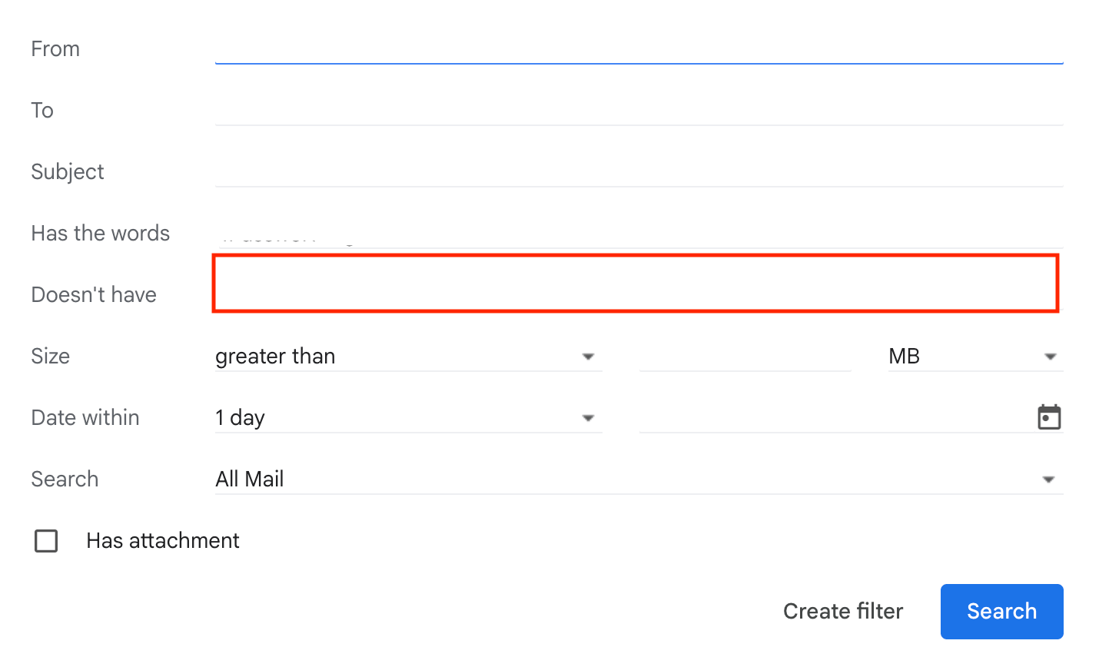Click into the To recipient field

click(x=639, y=110)
